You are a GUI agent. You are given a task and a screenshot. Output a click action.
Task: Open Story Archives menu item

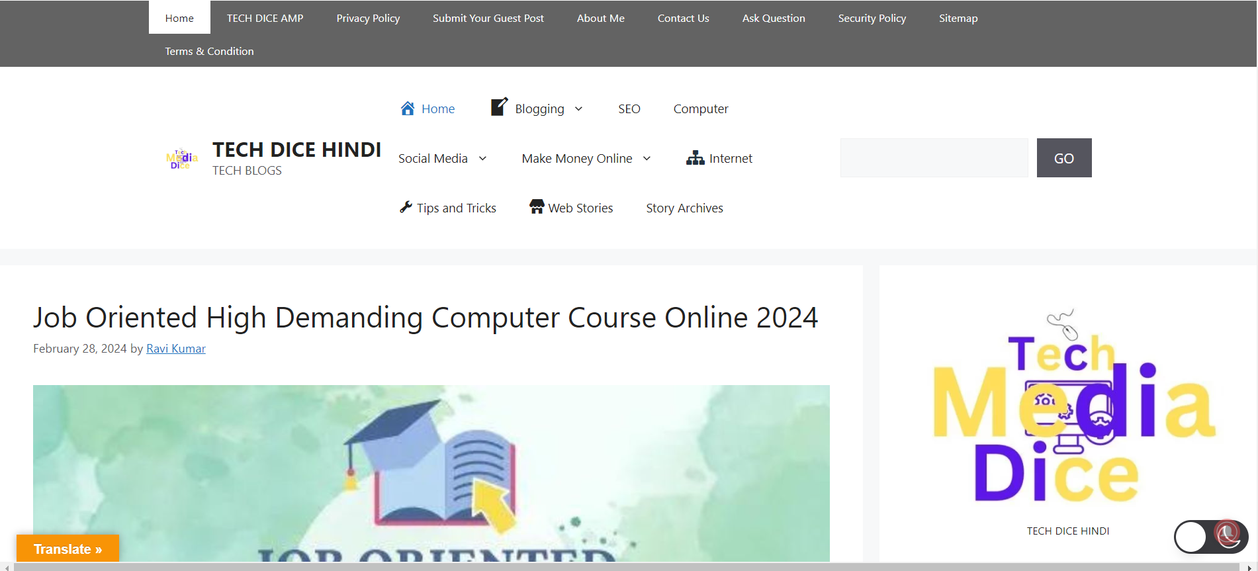coord(684,208)
